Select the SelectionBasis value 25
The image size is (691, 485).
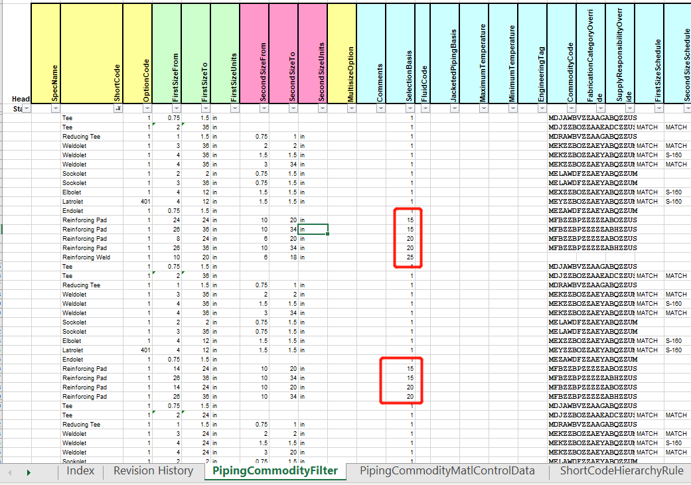point(400,257)
